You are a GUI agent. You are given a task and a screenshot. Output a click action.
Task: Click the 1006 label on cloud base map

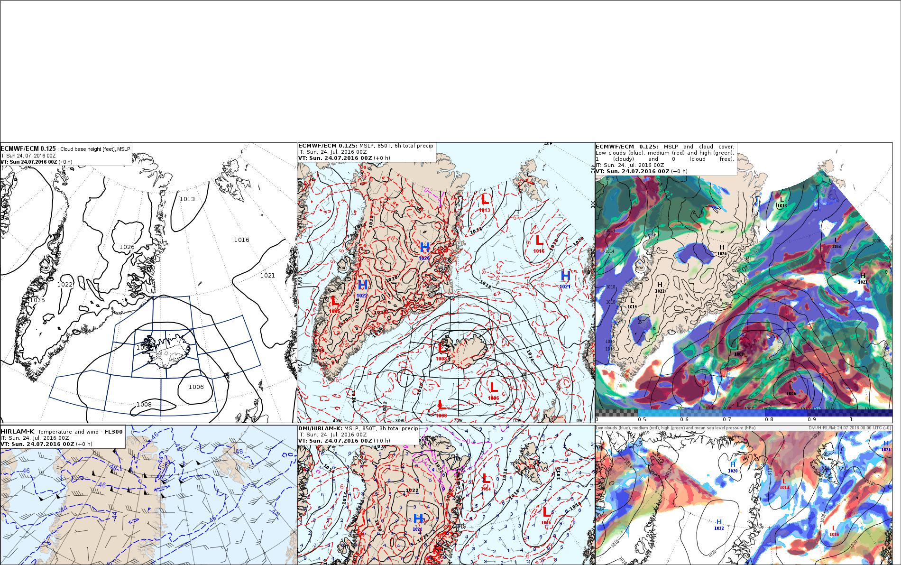(196, 387)
